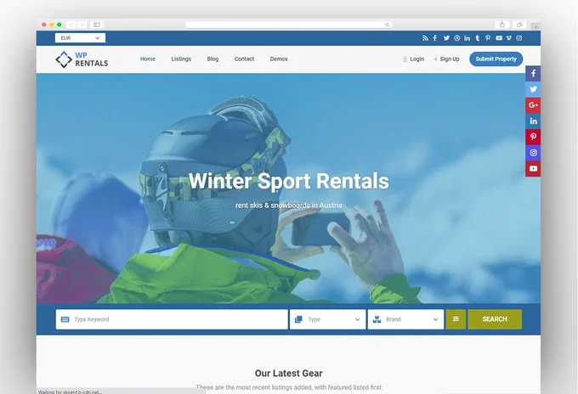Viewport: 578px width, 394px height.
Task: Go to Home menu item
Action: (148, 59)
